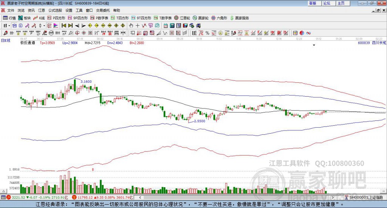Click the yin-yang symbol icon
The height and width of the screenshot is (208, 387).
pyautogui.click(x=302, y=33)
